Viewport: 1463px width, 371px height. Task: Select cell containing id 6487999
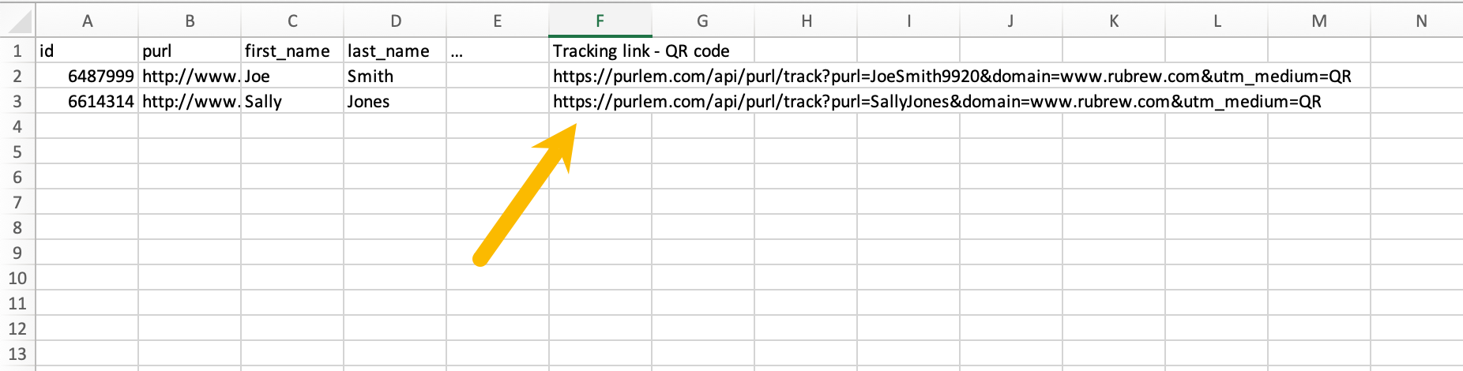[87, 76]
